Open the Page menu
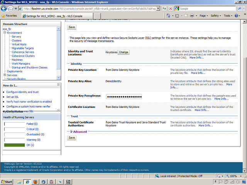Viewport: 247px width, 185px height. 203,16
